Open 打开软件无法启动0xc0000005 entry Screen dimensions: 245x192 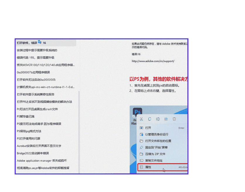pyautogui.click(x=36, y=80)
